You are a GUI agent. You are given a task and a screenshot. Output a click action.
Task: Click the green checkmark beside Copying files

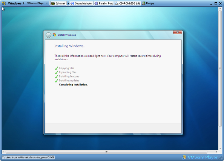[x=56, y=68]
